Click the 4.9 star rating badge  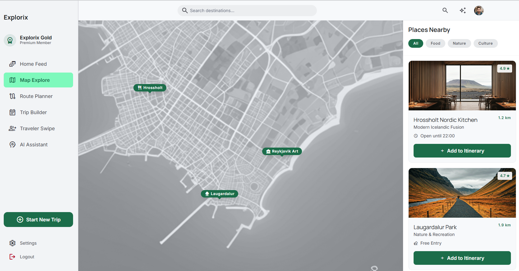point(505,69)
